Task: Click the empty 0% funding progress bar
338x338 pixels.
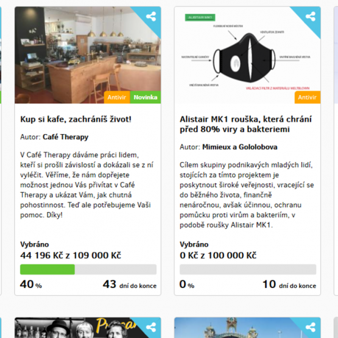Action: pos(248,269)
